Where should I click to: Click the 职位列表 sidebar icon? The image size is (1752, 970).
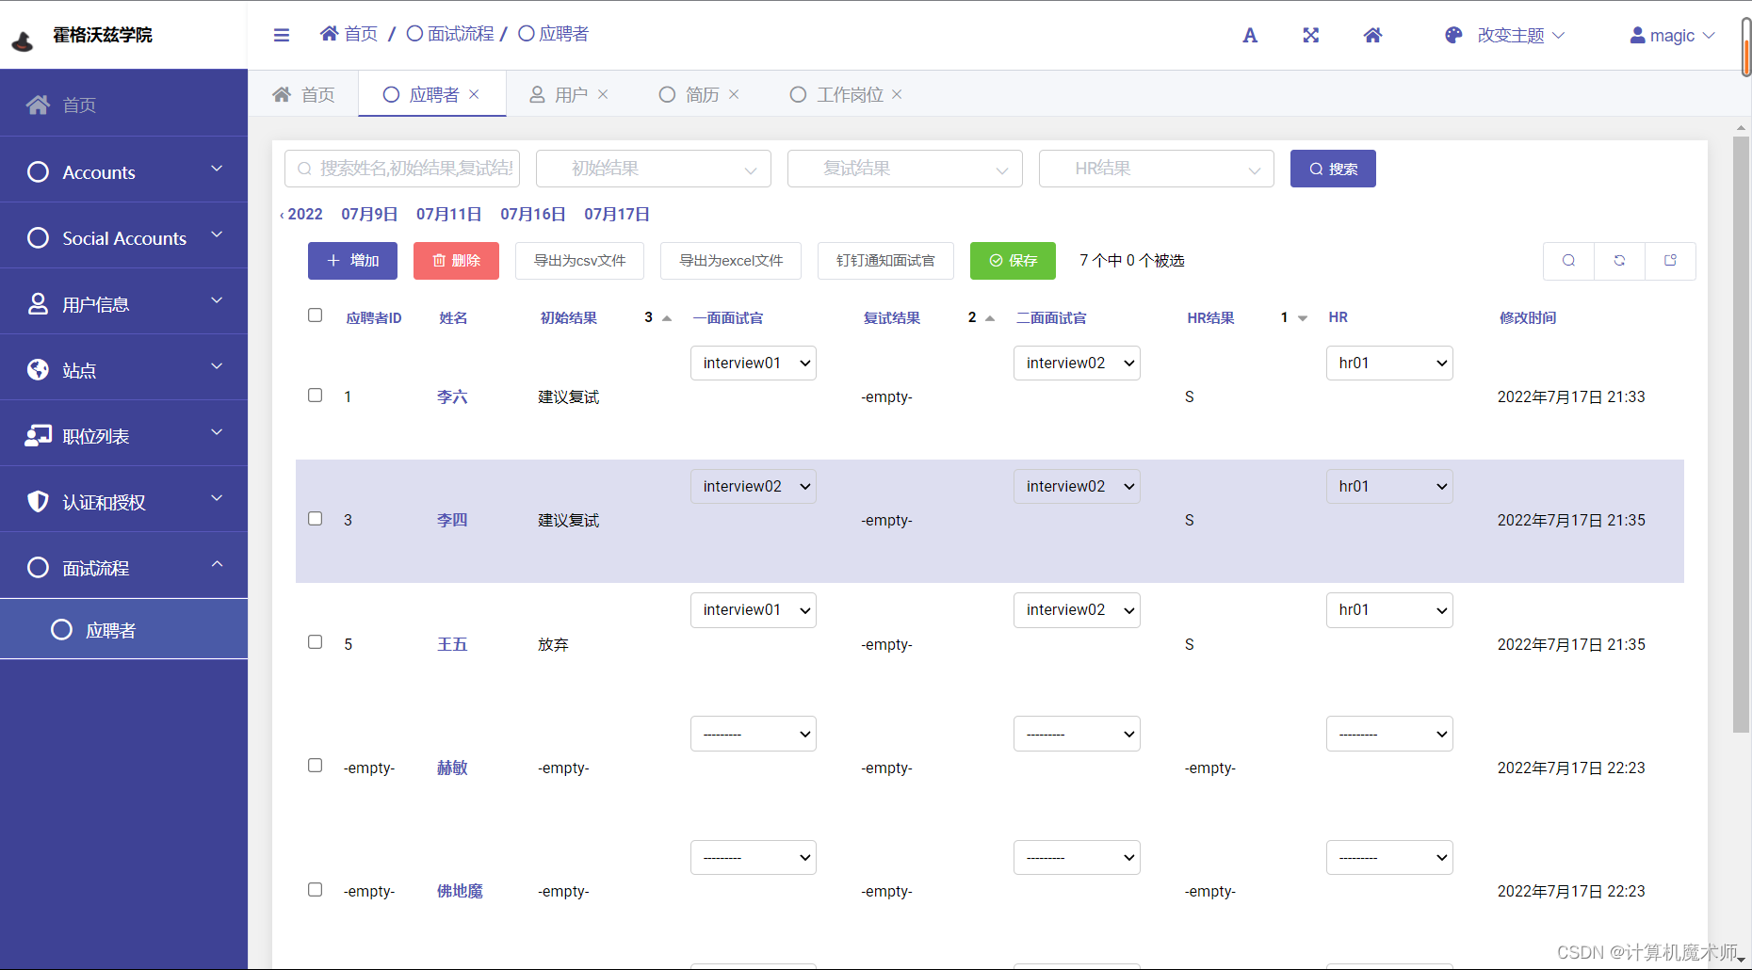(38, 435)
